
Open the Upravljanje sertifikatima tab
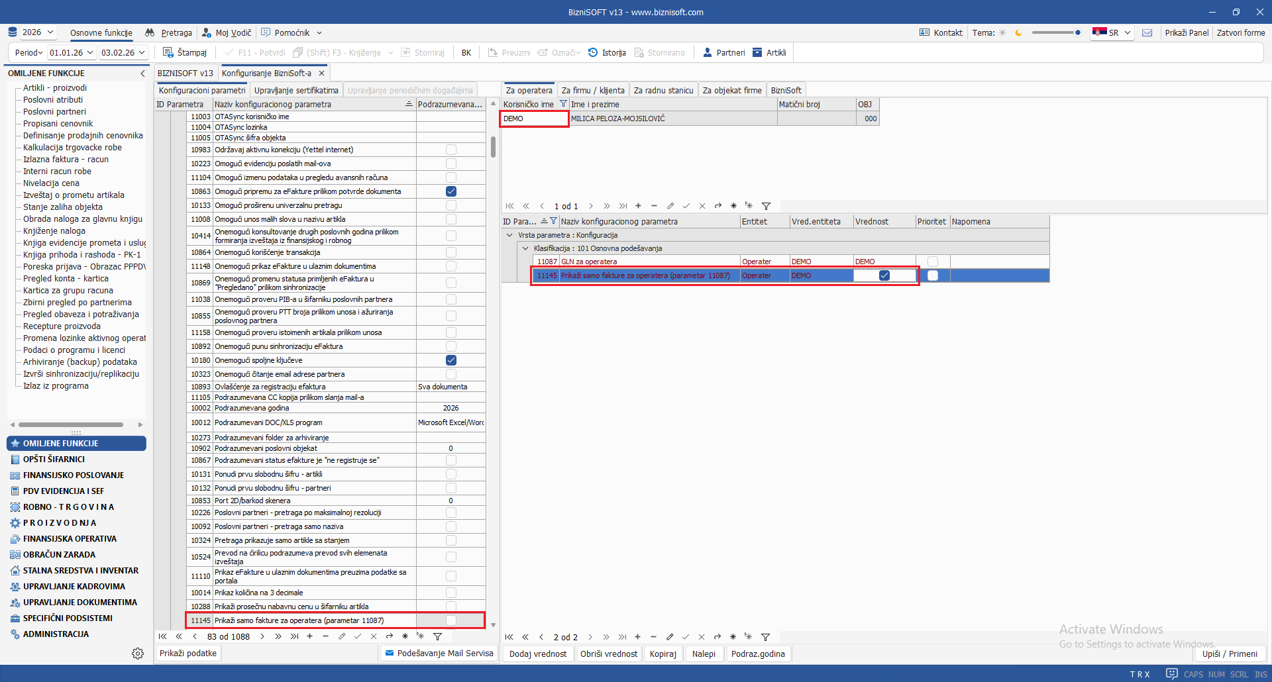coord(296,90)
